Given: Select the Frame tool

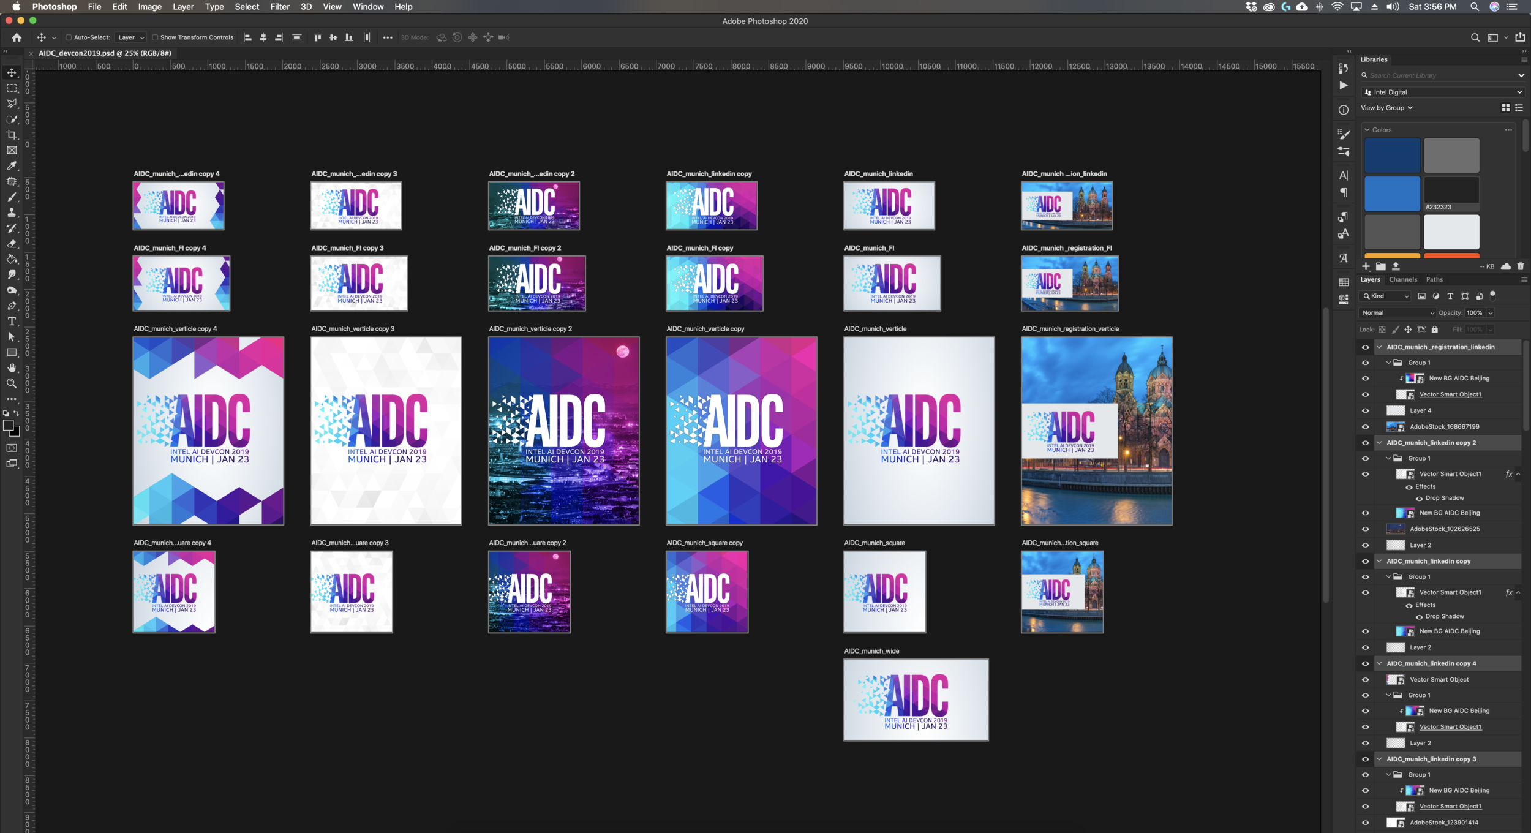Looking at the screenshot, I should click(x=12, y=150).
